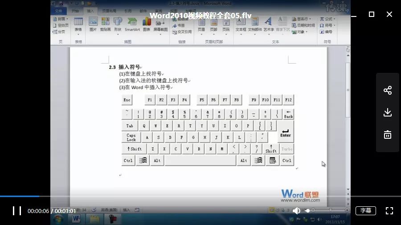Delete the video with the trash icon
Screen dimensions: 401x225
coord(388,134)
